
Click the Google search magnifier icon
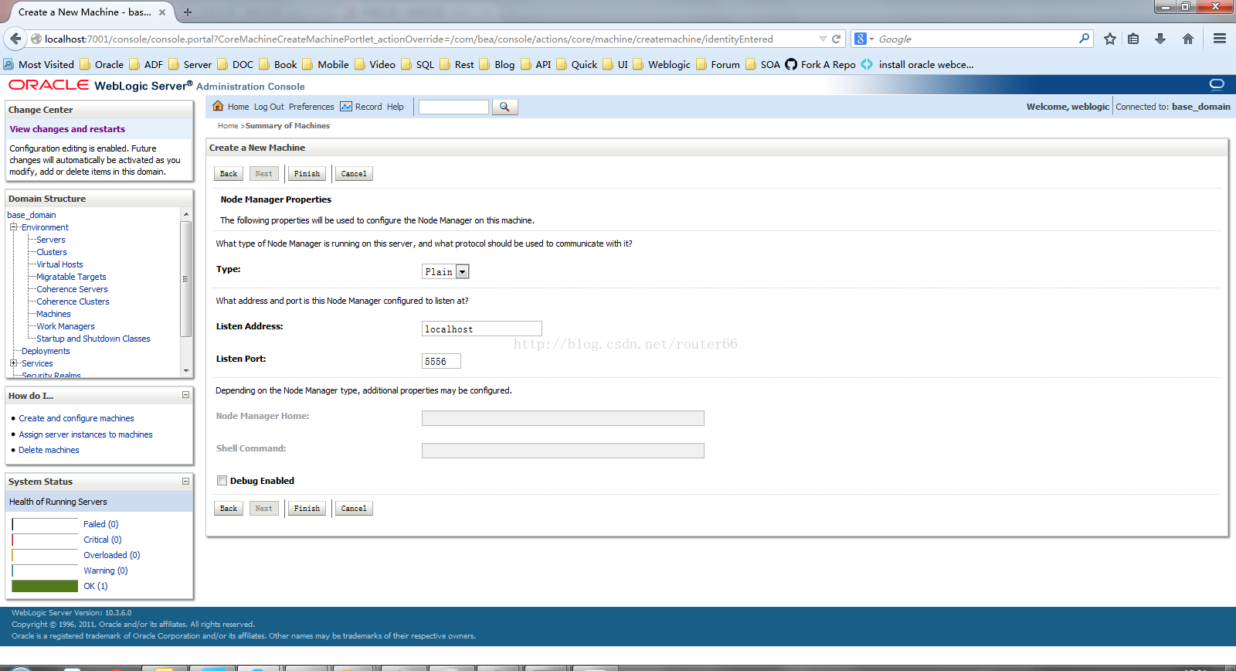click(x=1085, y=38)
